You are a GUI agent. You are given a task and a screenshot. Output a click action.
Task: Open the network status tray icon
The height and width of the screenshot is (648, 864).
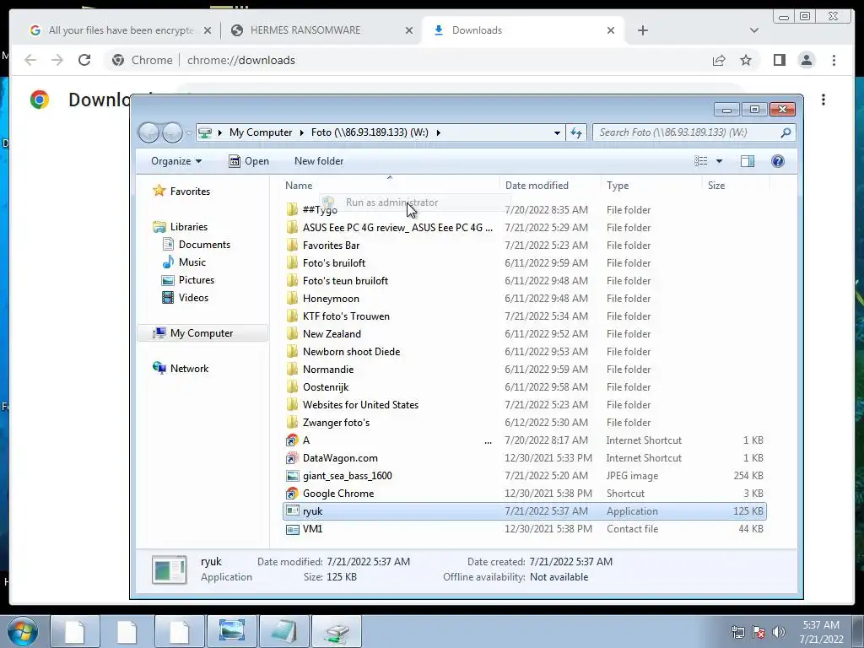tap(737, 632)
